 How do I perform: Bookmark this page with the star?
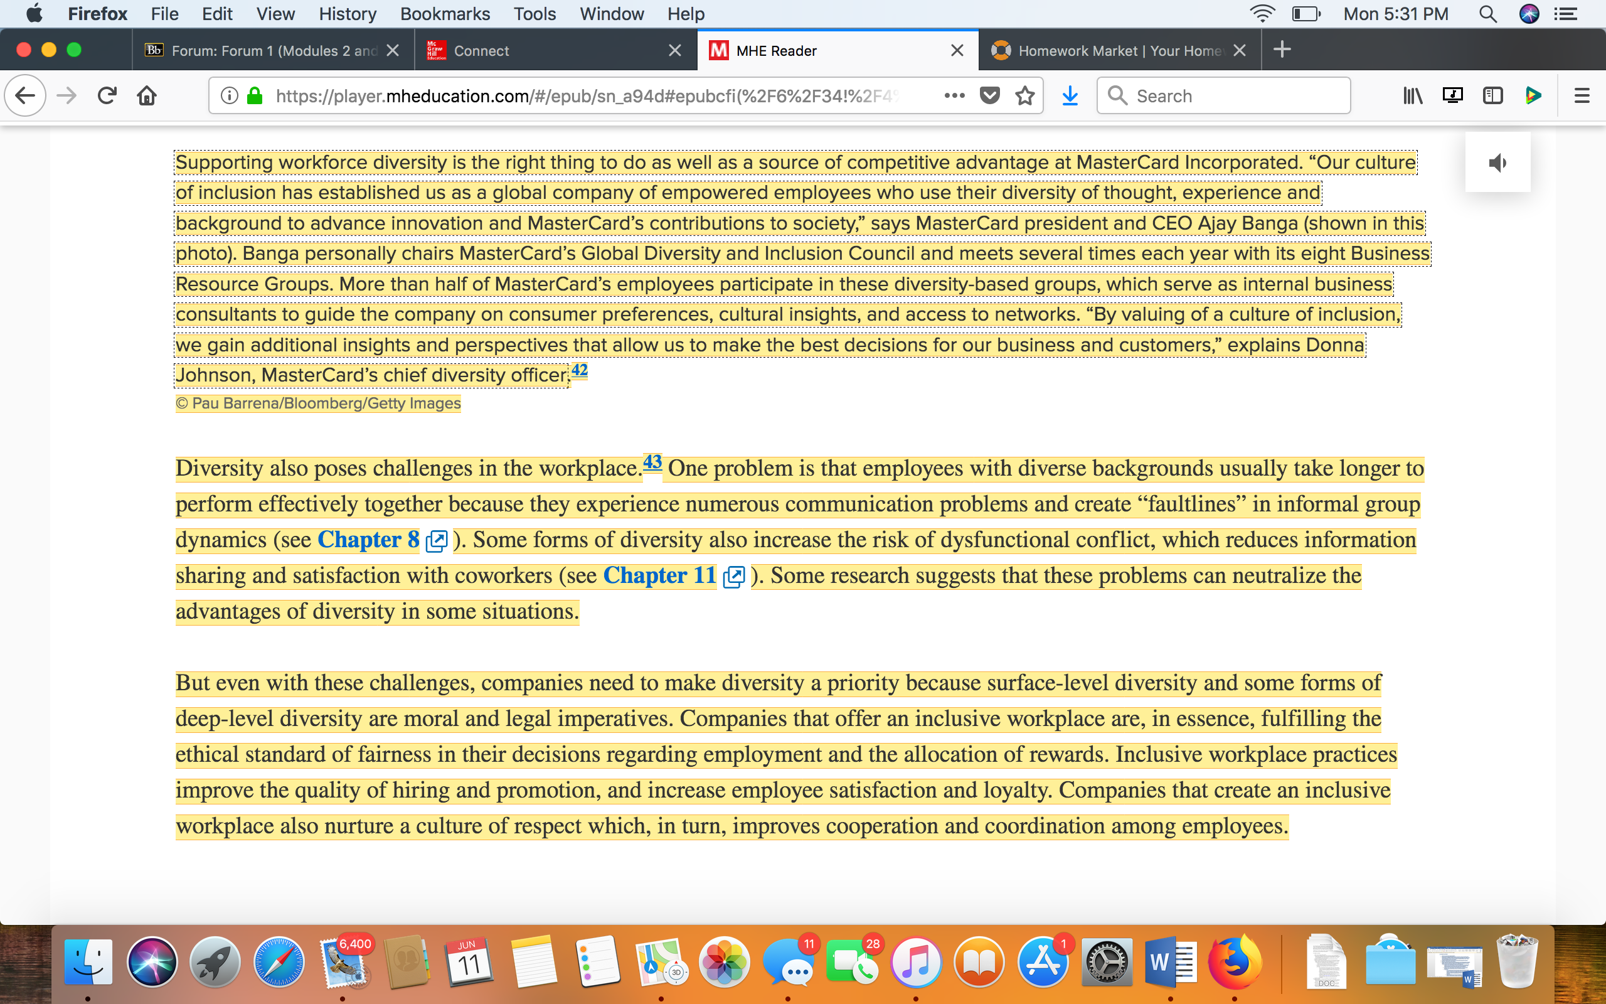[1024, 95]
